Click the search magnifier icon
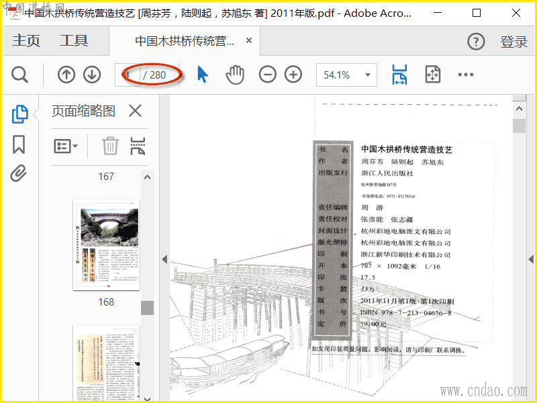The width and height of the screenshot is (537, 403). pyautogui.click(x=19, y=75)
